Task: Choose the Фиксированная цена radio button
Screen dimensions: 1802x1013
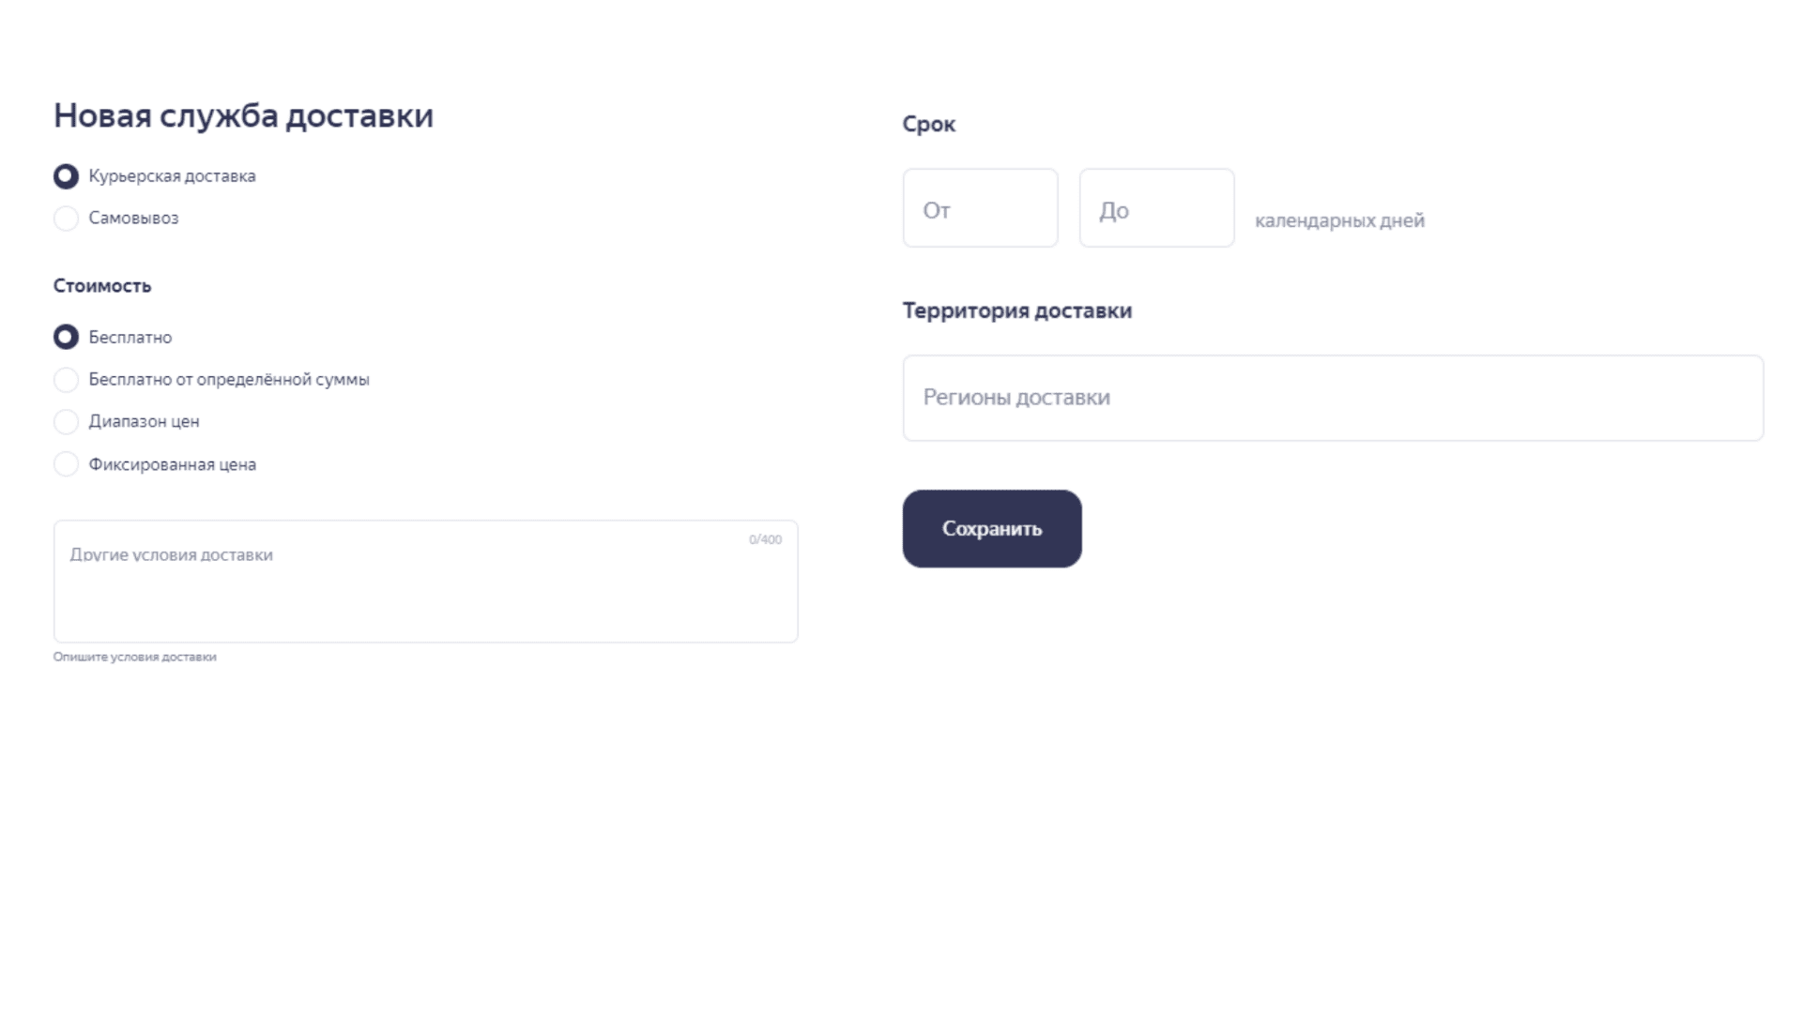Action: (66, 464)
